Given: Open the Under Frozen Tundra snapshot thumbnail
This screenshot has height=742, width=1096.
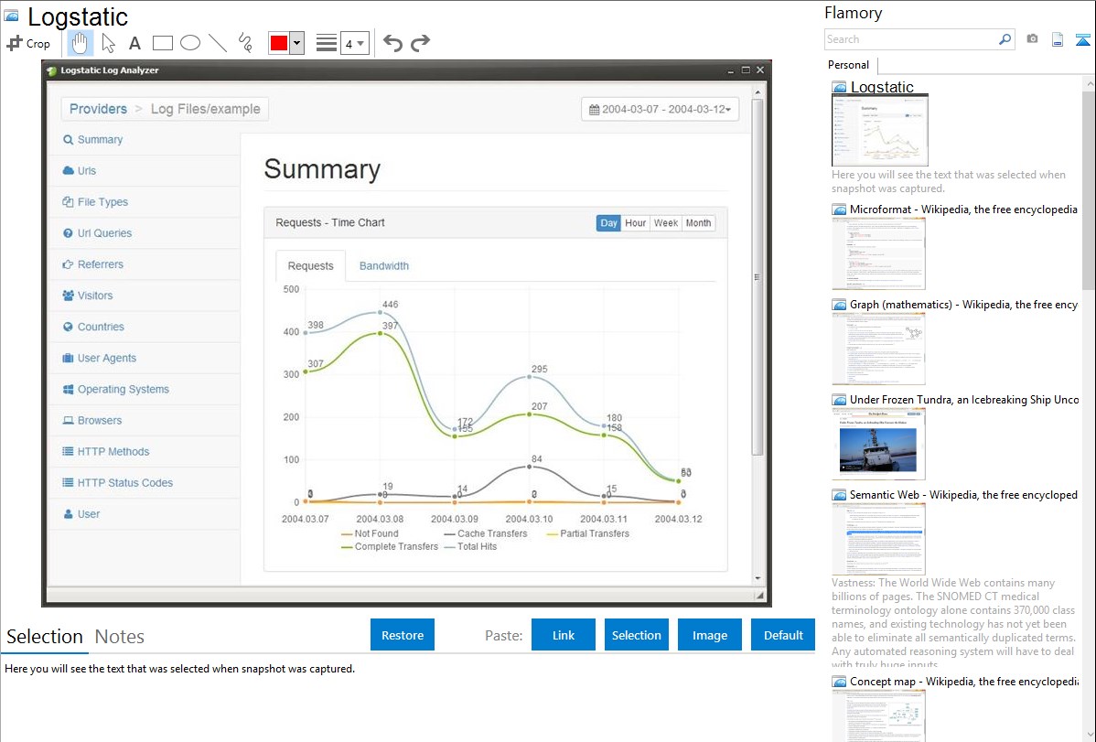Looking at the screenshot, I should 878,444.
